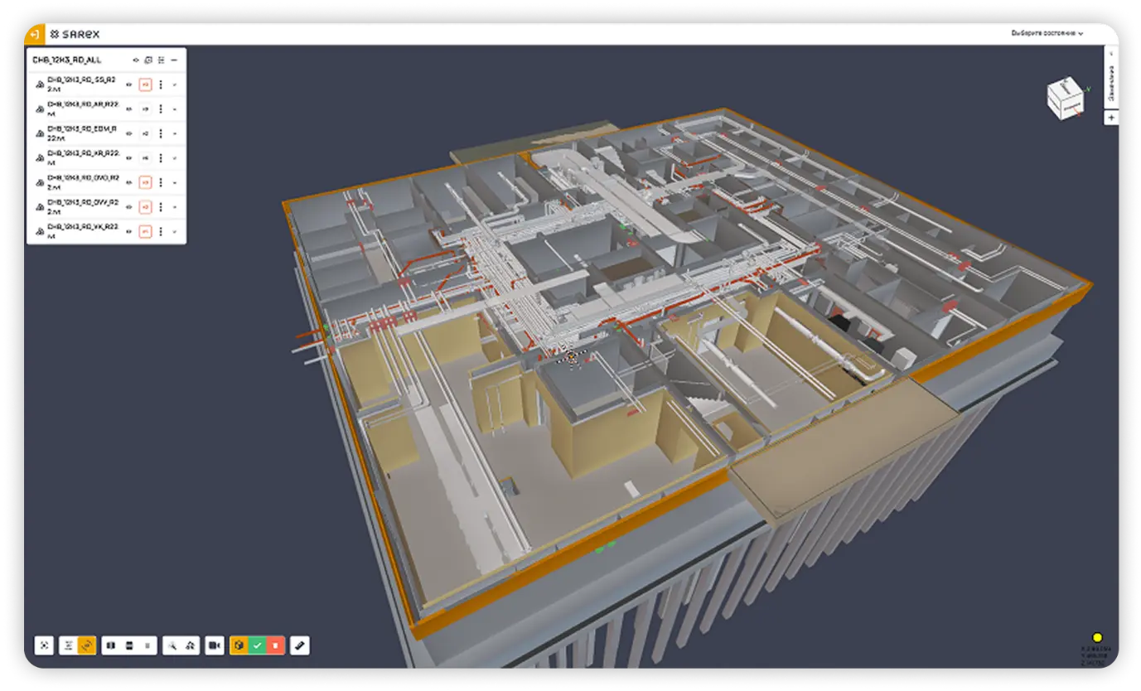Click the video camera icon in the bottom toolbar

pyautogui.click(x=215, y=645)
